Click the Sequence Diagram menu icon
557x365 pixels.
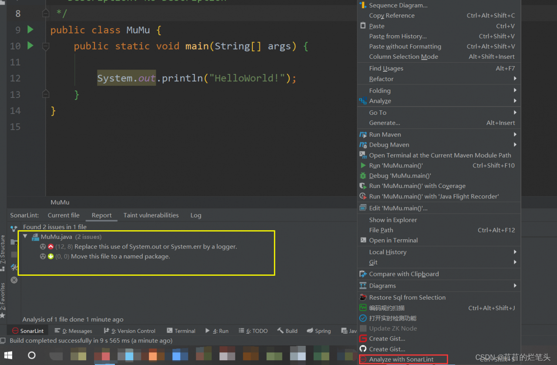point(363,5)
